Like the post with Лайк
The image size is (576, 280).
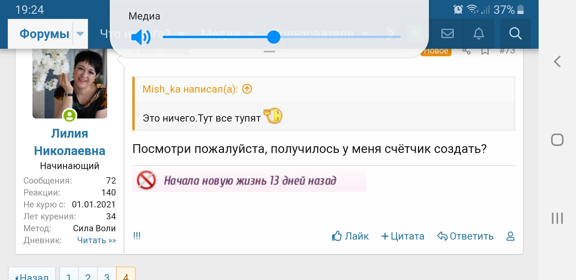click(350, 236)
